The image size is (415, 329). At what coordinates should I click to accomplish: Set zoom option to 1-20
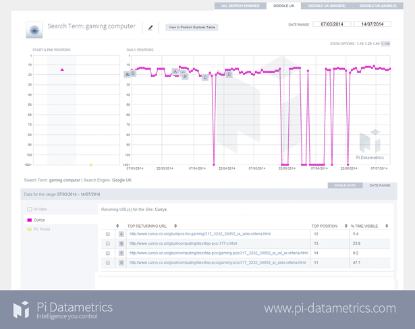click(x=368, y=44)
